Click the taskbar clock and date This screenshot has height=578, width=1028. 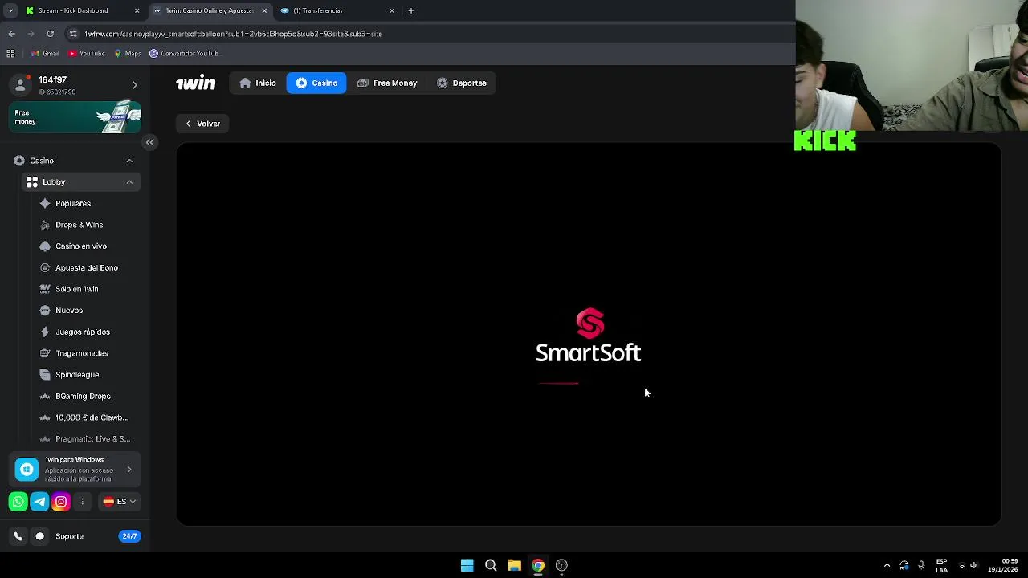click(1003, 565)
